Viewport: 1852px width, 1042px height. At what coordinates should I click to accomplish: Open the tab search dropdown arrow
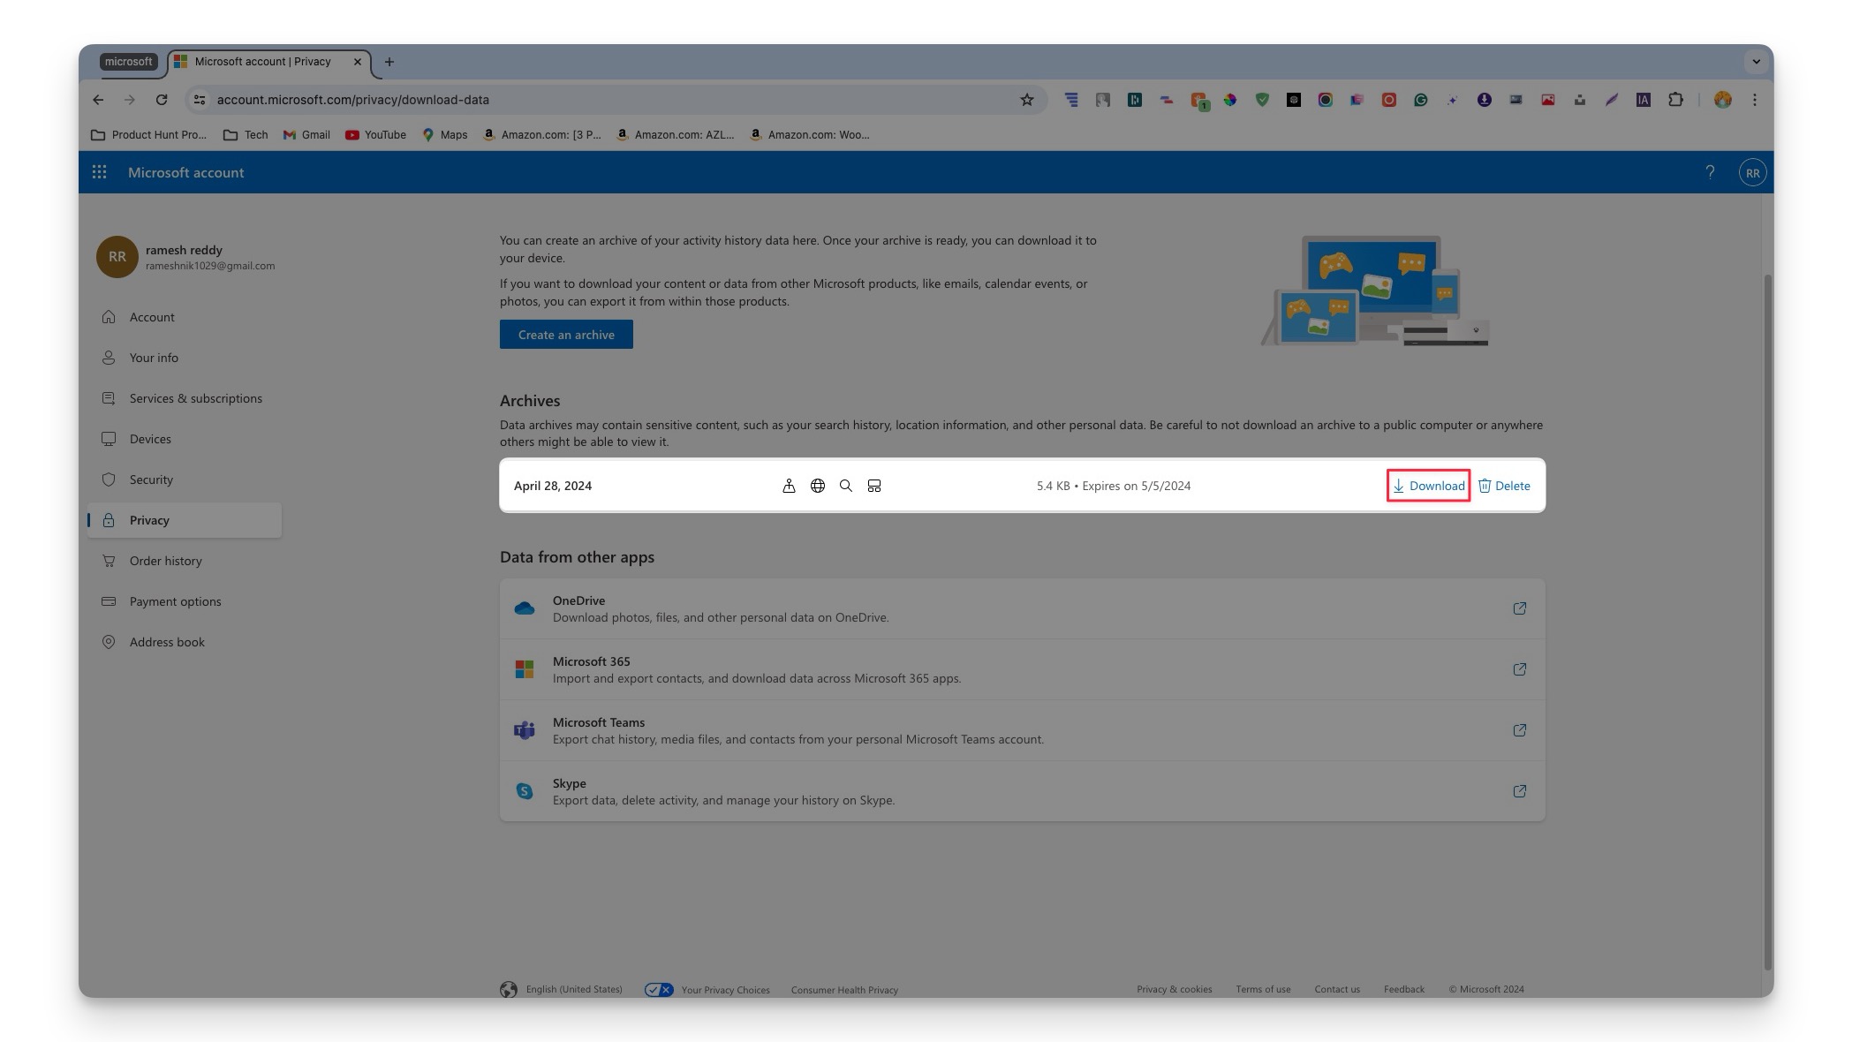[1756, 62]
